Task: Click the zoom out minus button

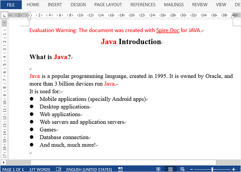Action: 191,169
